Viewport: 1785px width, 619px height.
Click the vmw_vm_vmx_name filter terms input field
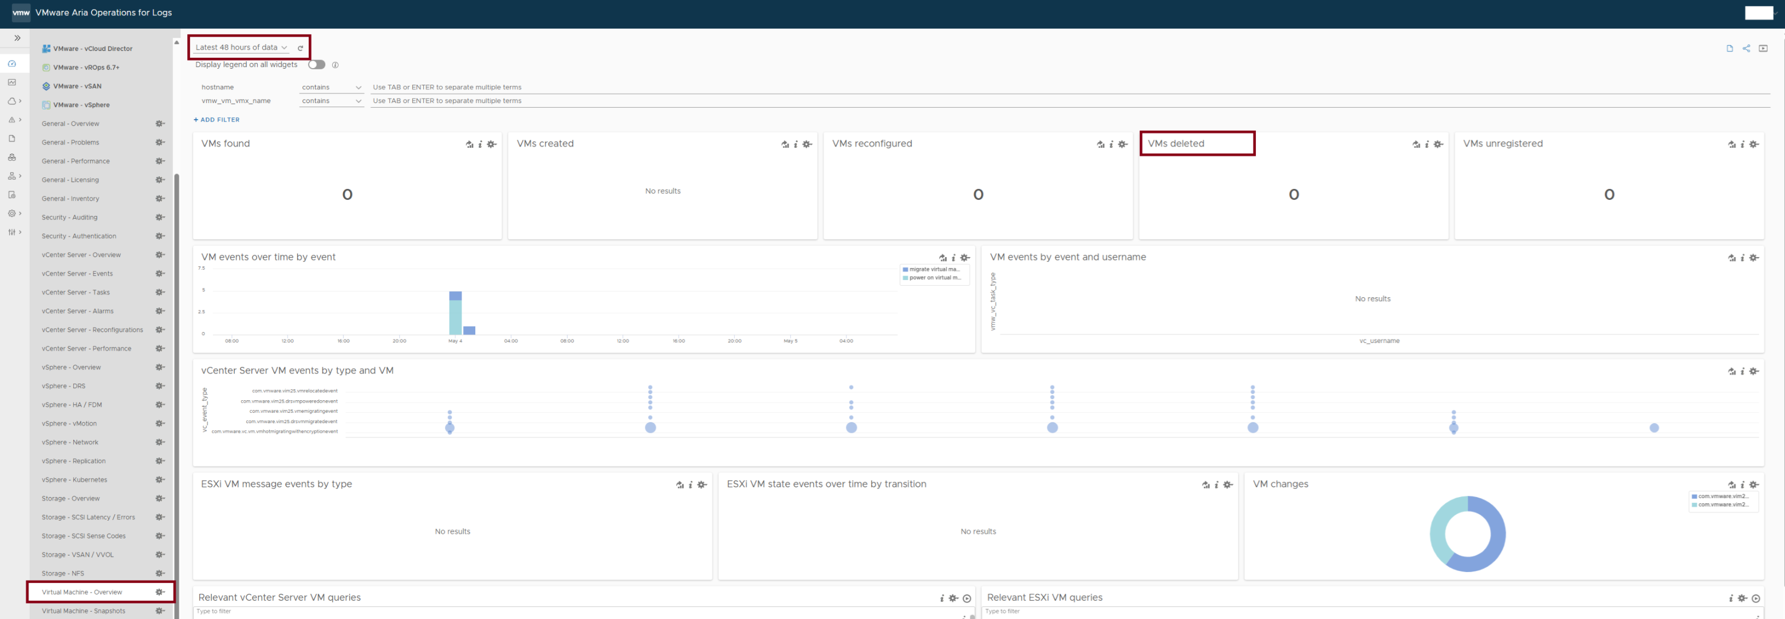click(x=1070, y=101)
